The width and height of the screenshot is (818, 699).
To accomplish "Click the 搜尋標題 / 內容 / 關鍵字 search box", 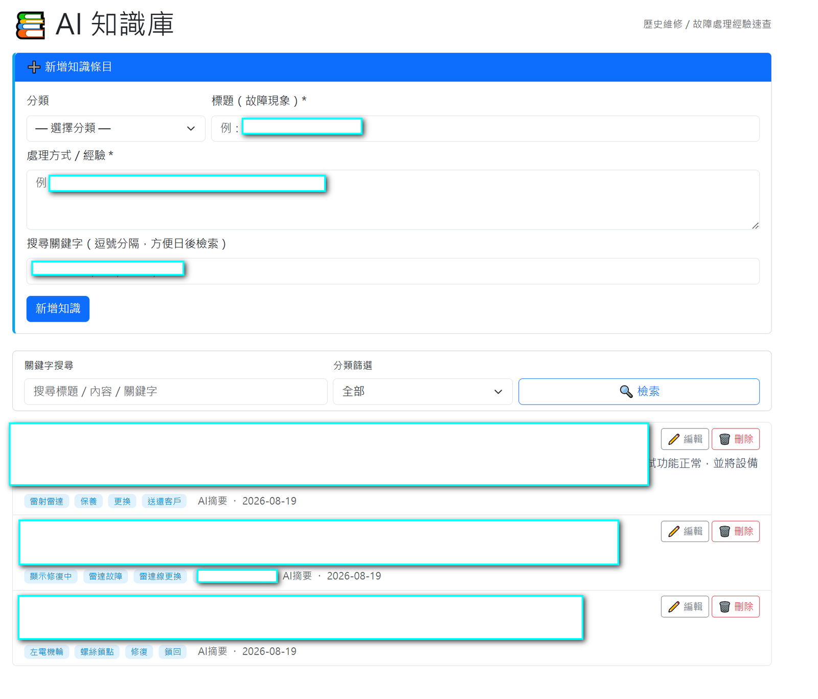I will (176, 392).
